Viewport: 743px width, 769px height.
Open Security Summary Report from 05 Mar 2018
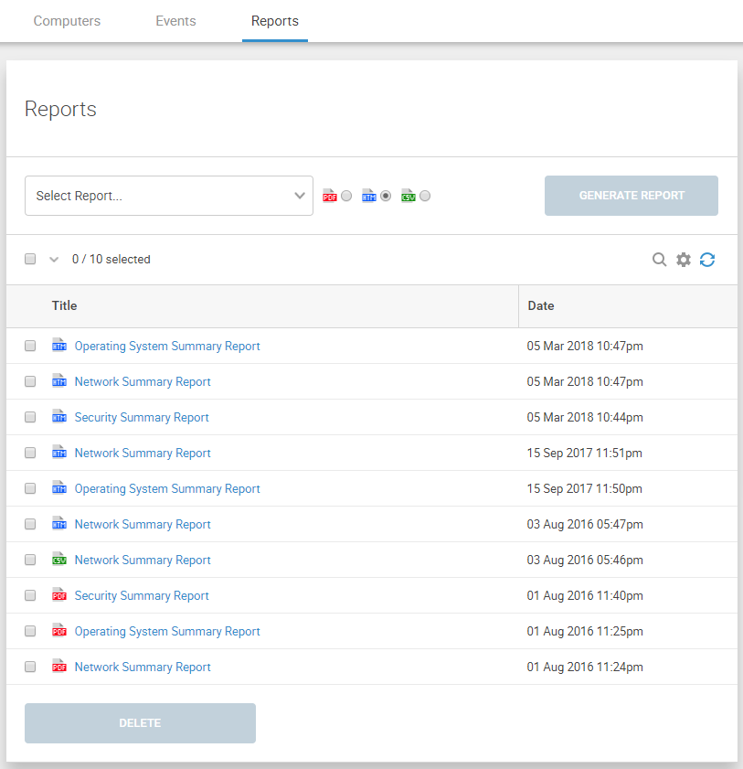142,417
